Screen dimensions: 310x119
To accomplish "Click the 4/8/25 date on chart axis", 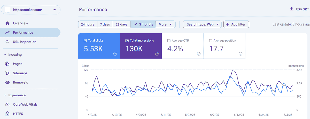I will pos(92,115).
